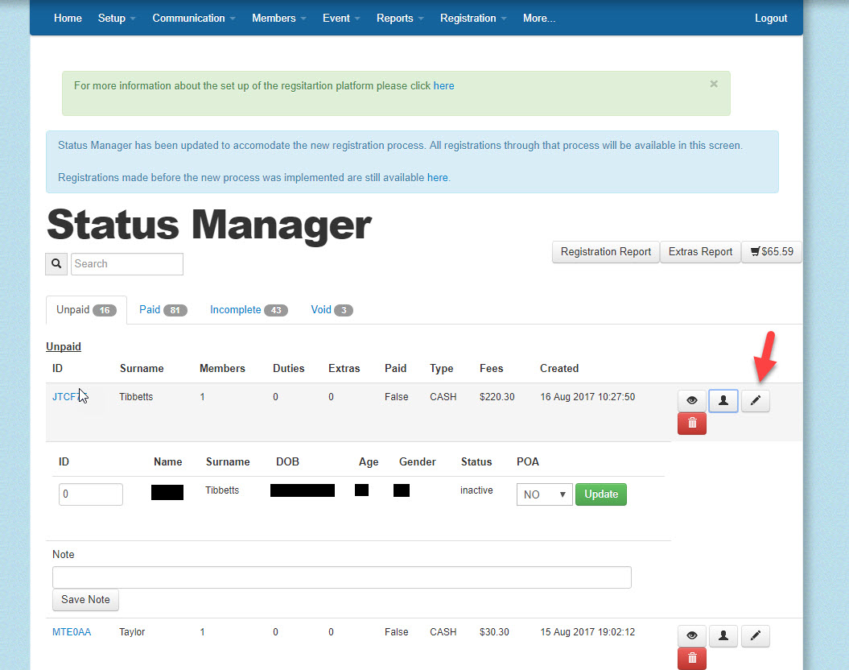The image size is (849, 670).
Task: Open registration ID MTE0AA link
Action: point(72,632)
